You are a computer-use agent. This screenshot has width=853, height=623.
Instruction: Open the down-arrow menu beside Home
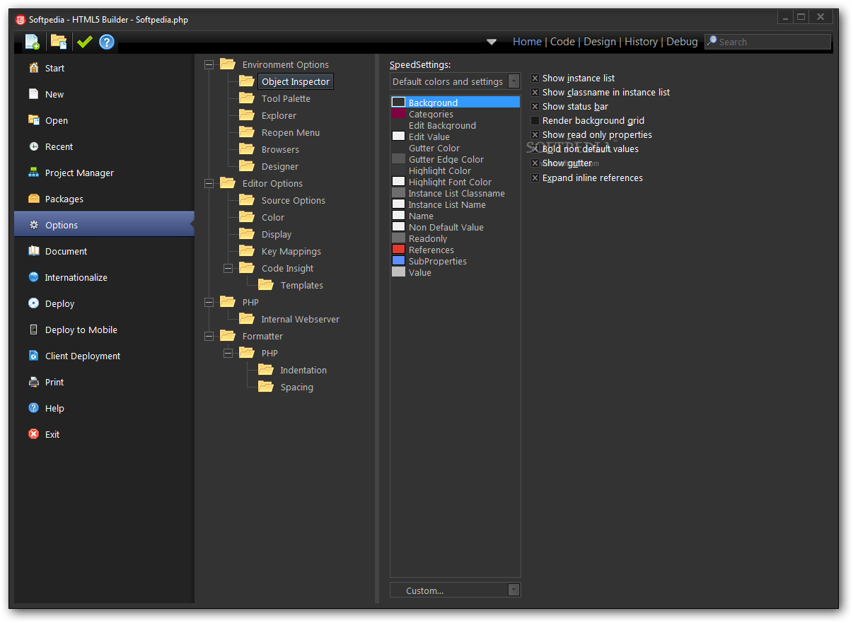[492, 42]
